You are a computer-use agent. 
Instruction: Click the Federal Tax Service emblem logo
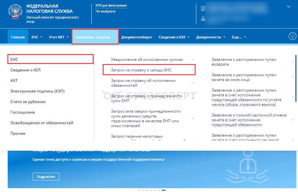click(15, 12)
